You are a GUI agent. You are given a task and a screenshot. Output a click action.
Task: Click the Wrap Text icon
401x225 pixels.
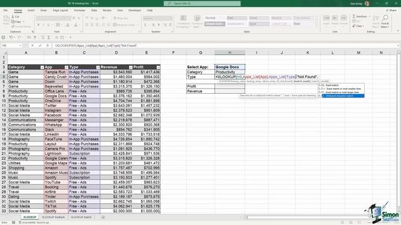pos(121,18)
